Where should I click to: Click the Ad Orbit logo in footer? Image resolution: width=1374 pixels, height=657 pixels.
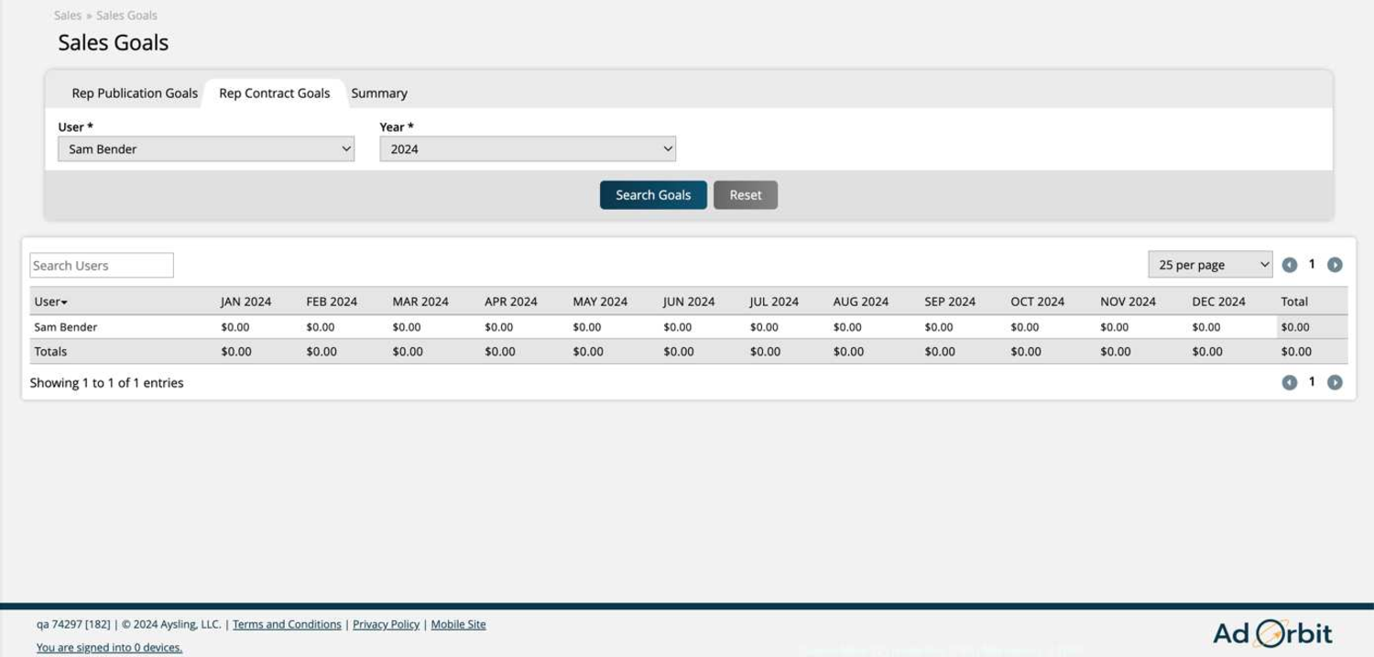point(1272,633)
